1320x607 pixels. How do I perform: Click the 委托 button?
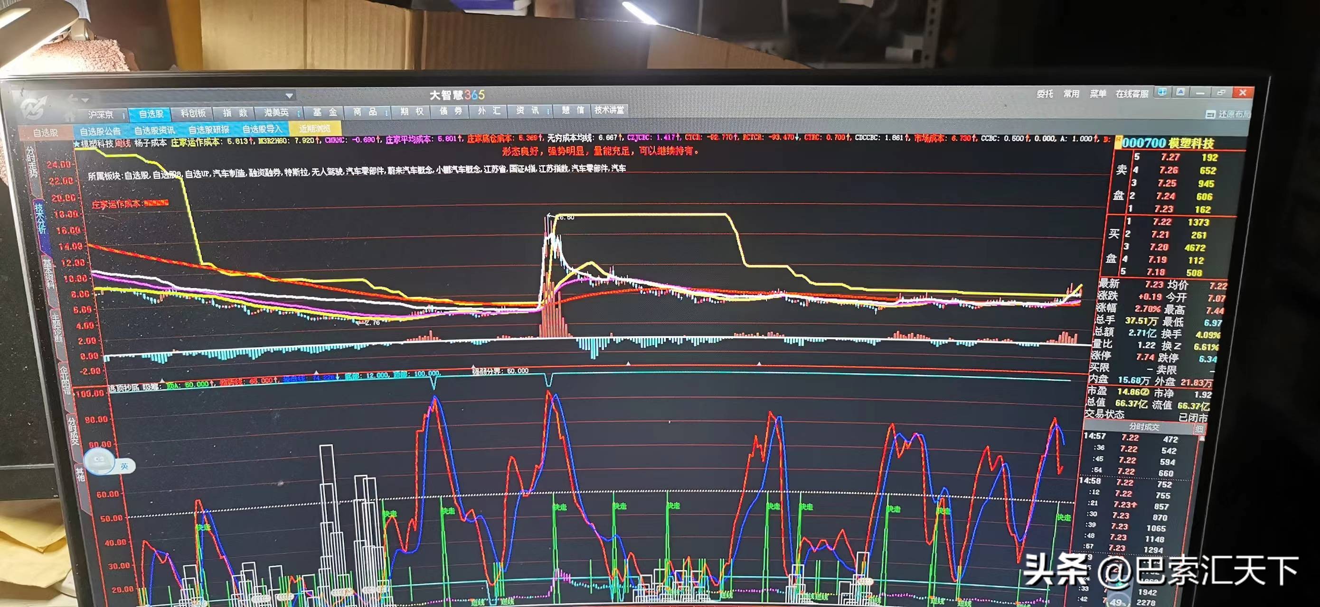(x=1044, y=94)
